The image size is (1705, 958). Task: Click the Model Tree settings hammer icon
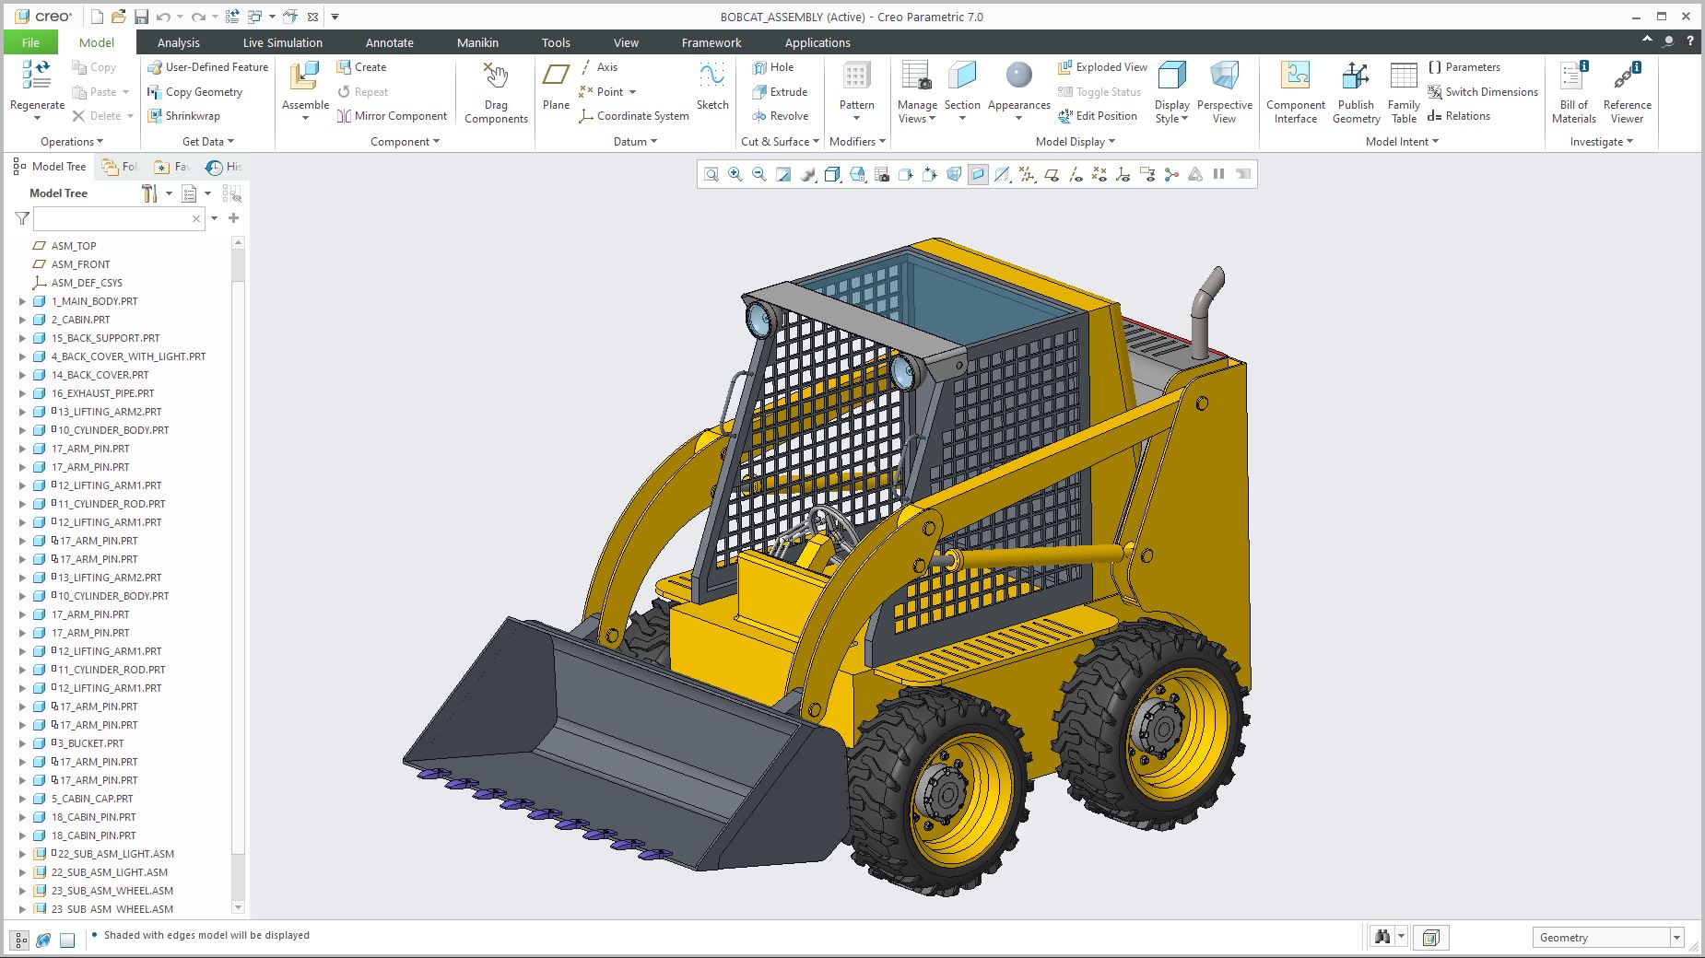pyautogui.click(x=149, y=193)
